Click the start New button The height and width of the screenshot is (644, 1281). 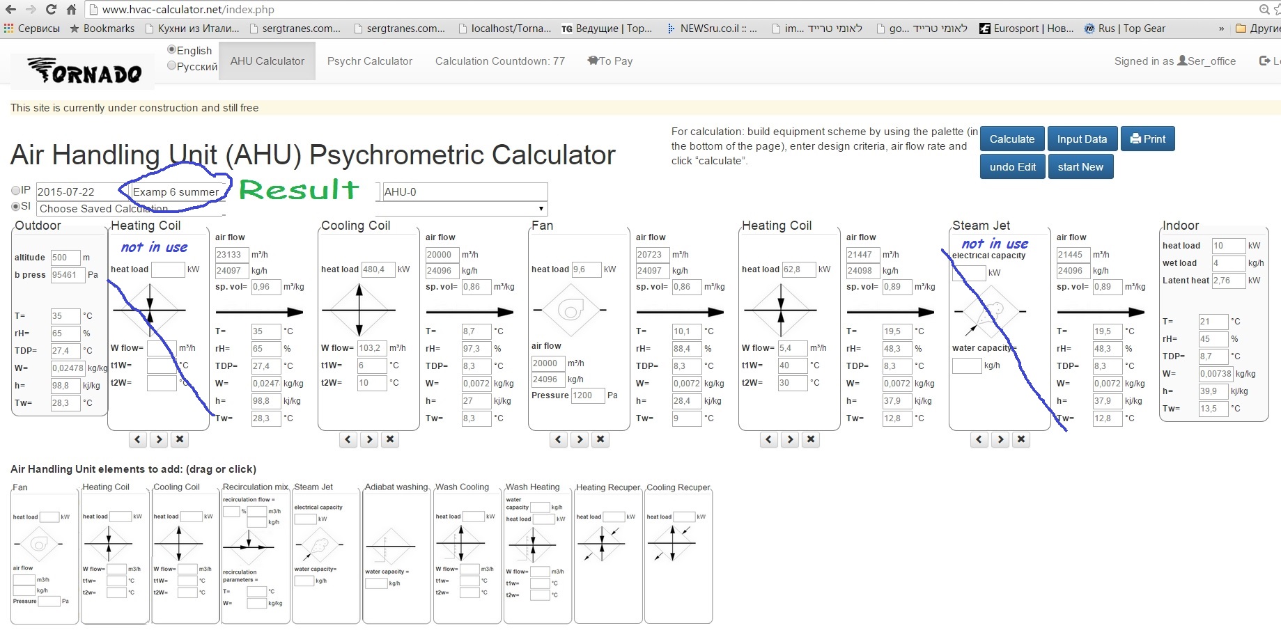coord(1080,166)
